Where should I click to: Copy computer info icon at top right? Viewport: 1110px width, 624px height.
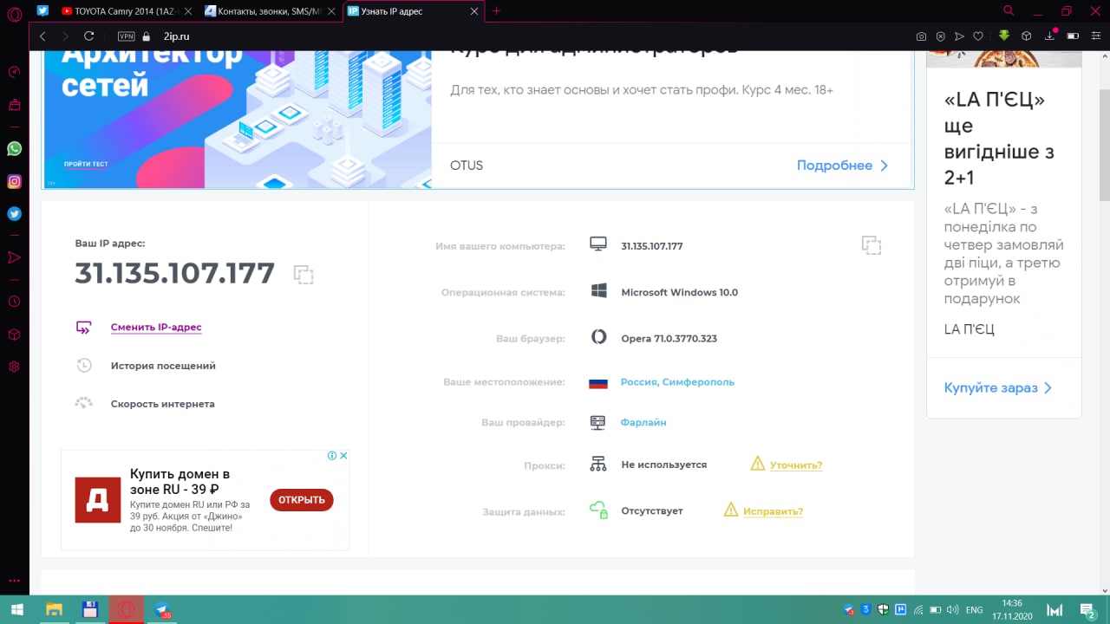(871, 245)
